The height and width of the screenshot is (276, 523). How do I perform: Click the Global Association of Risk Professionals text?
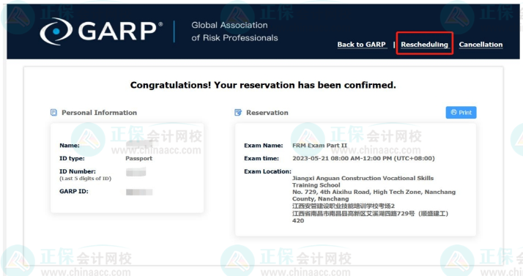[x=234, y=31]
